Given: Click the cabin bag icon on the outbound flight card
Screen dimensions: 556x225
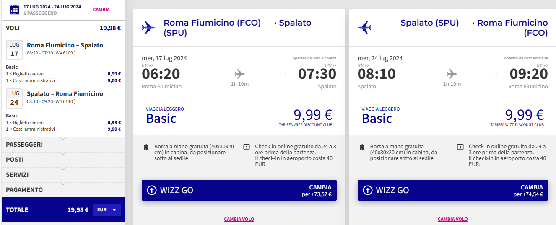Looking at the screenshot, I should click(x=146, y=147).
